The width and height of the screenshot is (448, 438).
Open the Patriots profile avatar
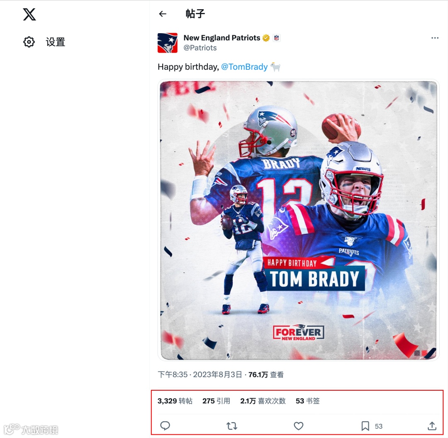coord(168,43)
